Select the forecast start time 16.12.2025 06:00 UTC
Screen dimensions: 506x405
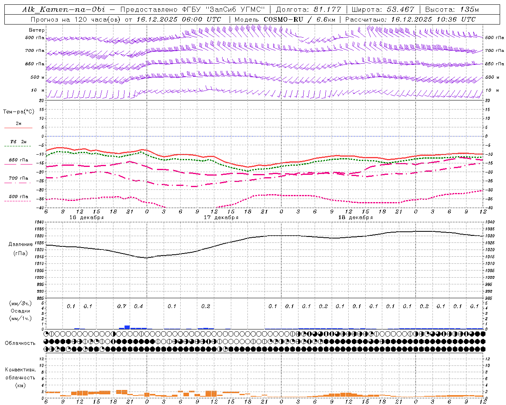click(179, 19)
